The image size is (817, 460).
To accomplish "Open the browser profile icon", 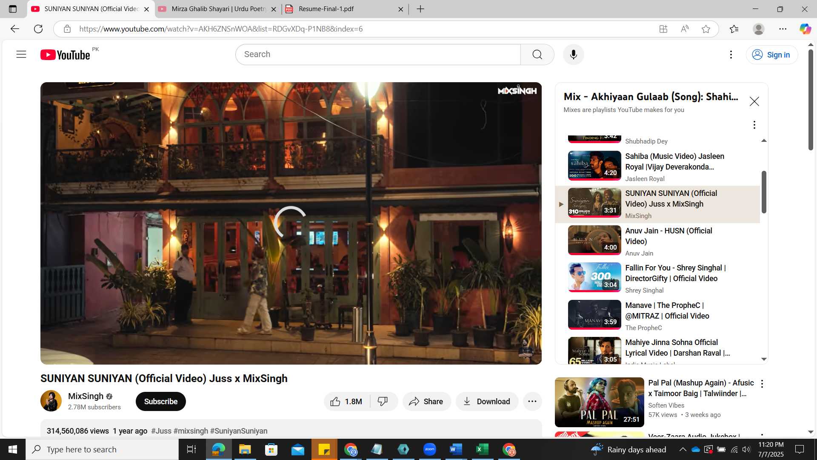I will click(758, 29).
